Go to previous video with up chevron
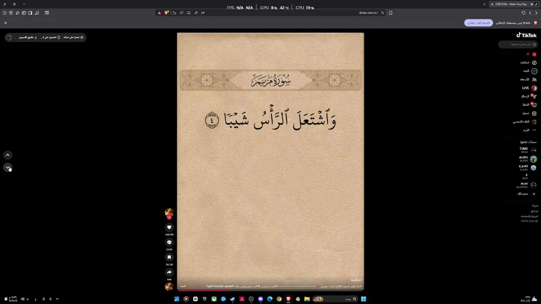Screen dimensions: 541x304 point(8,155)
